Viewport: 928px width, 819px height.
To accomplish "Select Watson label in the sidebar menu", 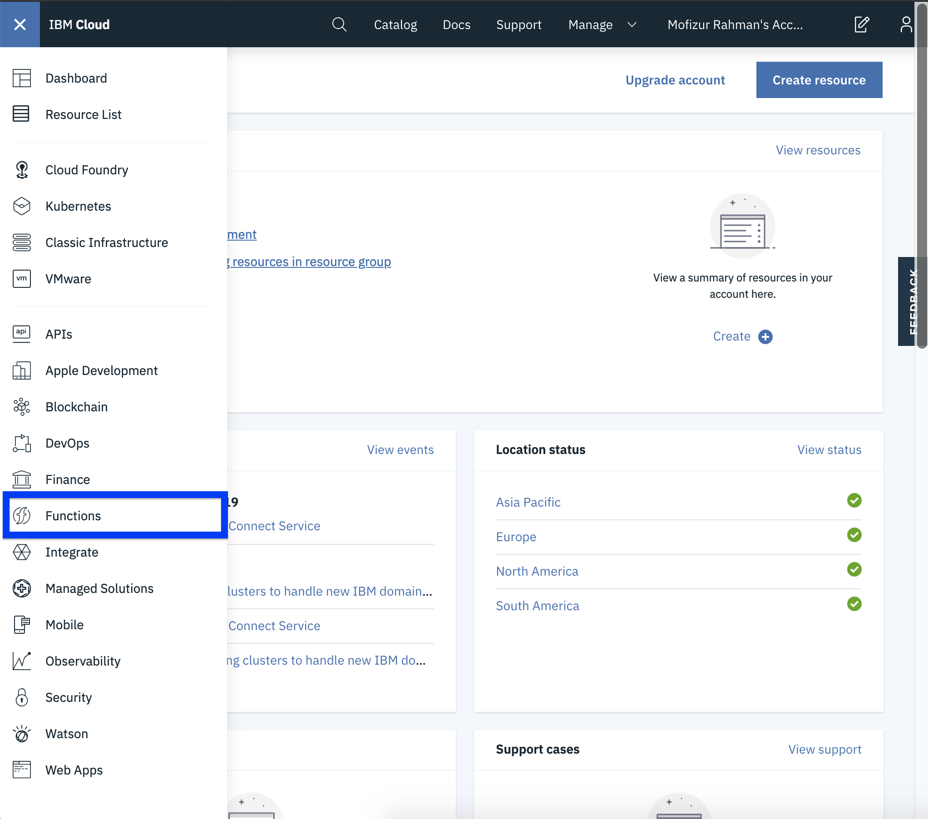I will click(x=67, y=734).
